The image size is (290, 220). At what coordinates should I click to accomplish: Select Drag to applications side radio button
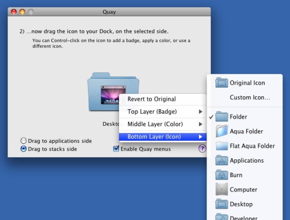tap(23, 141)
